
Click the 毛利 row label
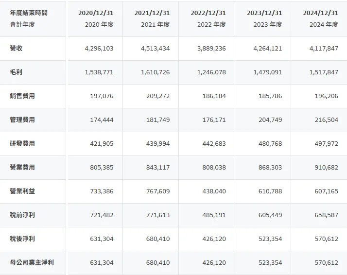click(x=16, y=72)
